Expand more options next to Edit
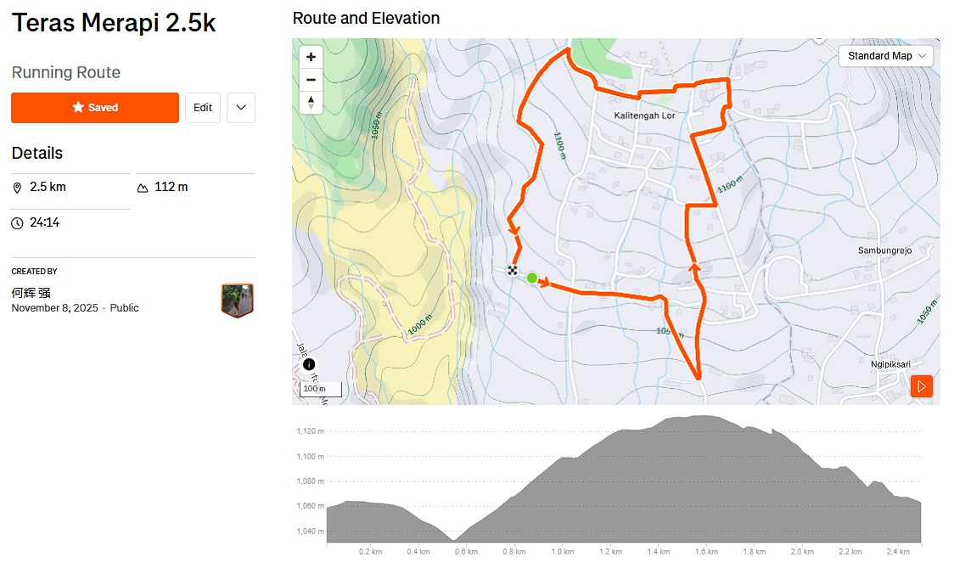971x568 pixels. [241, 108]
